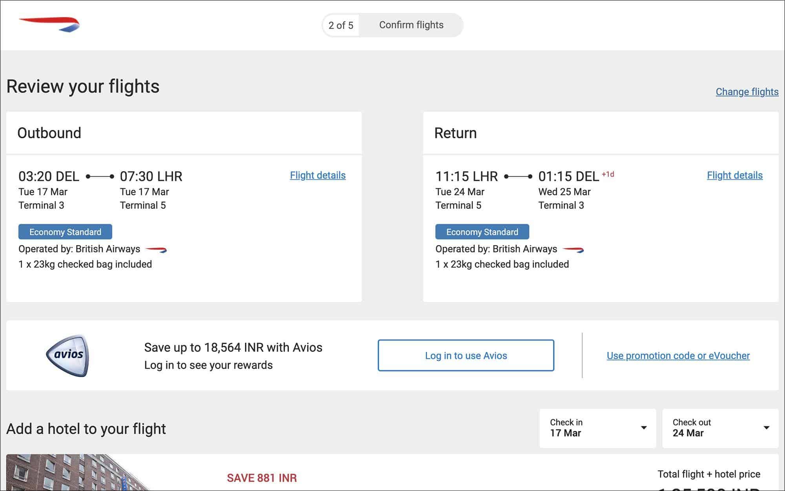Open the Check in date dropdown

(597, 429)
